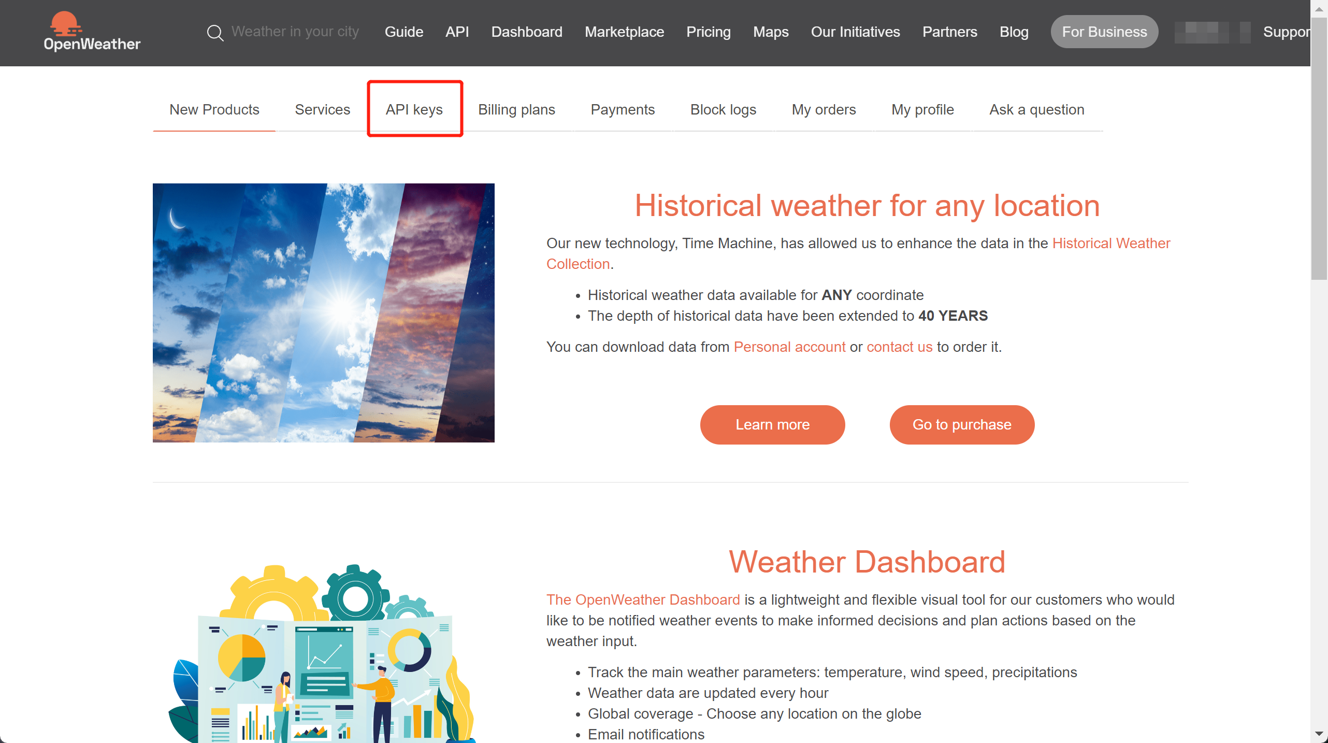Open The OpenWeather Dashboard link
1328x743 pixels.
643,599
